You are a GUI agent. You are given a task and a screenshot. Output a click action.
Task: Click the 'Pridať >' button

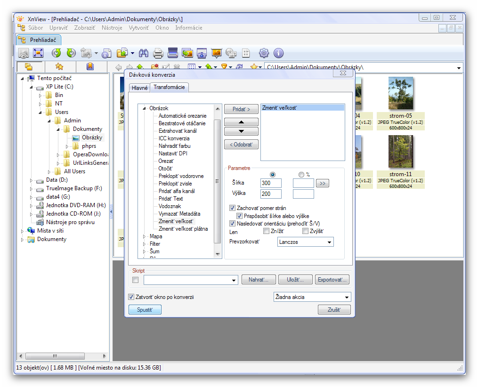point(241,109)
